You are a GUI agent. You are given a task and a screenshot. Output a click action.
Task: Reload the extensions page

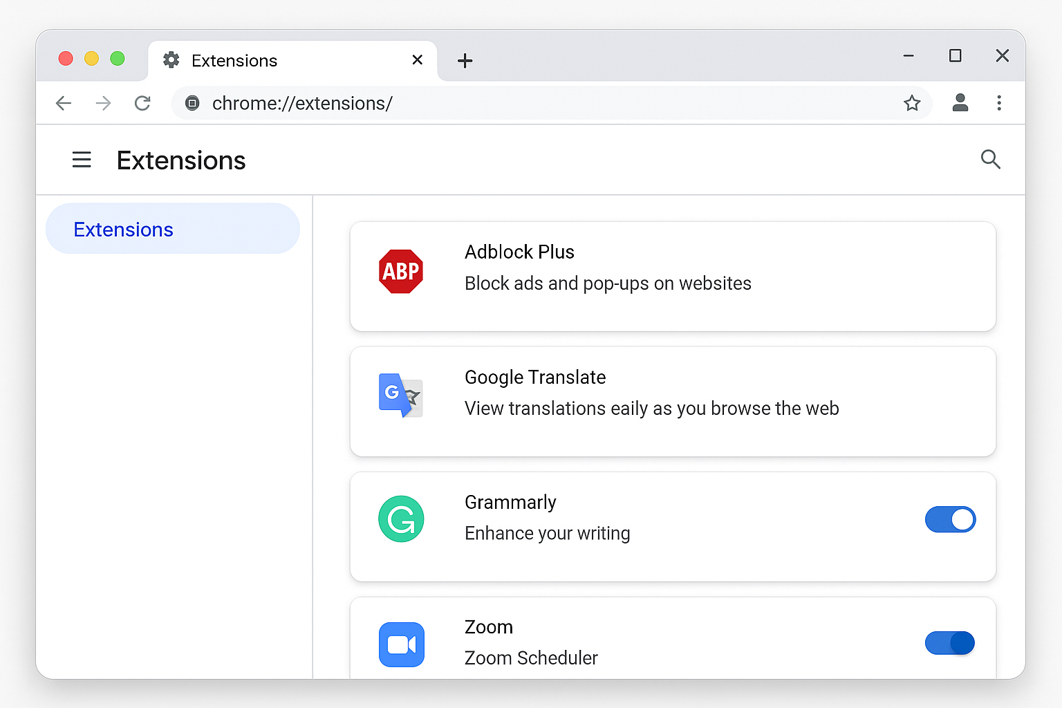point(142,102)
